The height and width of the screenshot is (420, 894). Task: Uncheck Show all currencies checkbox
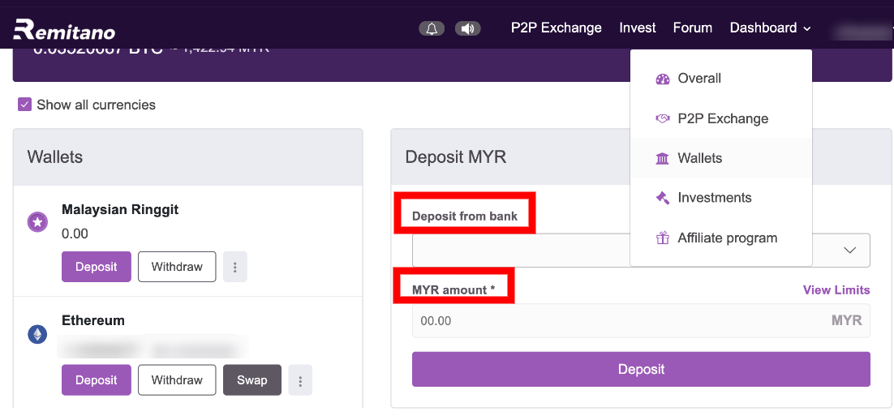[24, 105]
